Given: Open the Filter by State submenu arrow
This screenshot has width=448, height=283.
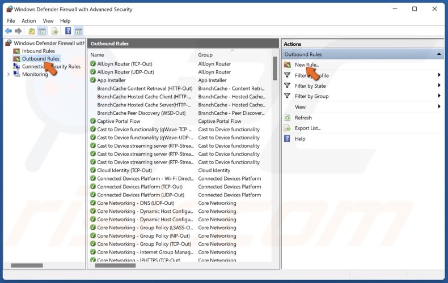Looking at the screenshot, I should (x=439, y=85).
